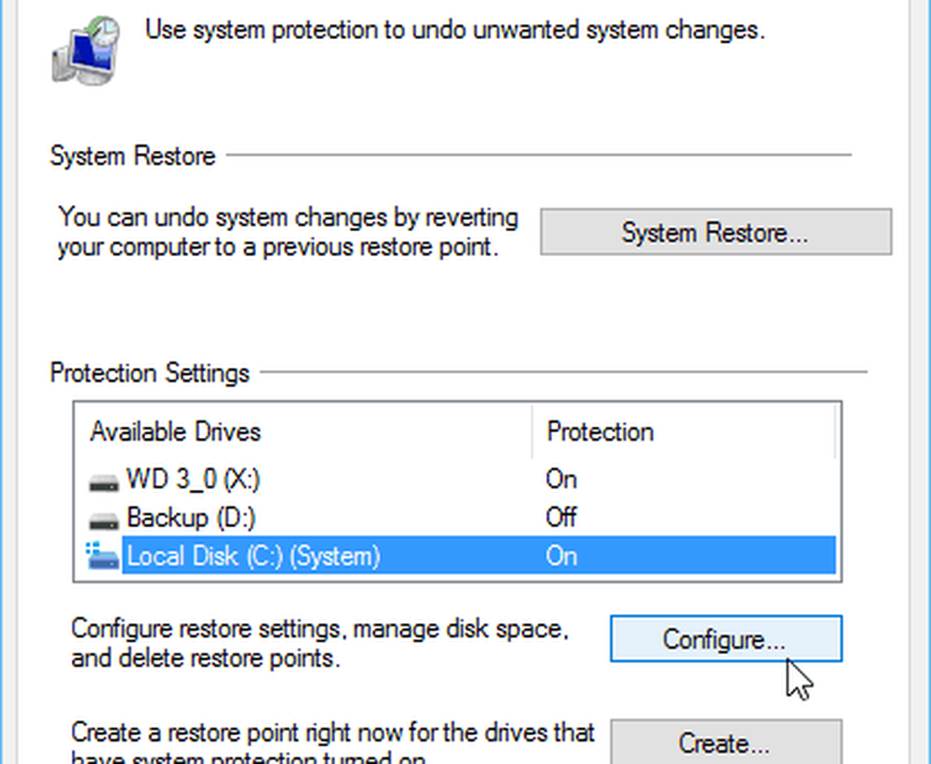Click the System Restore group heading
Screen dimensions: 931x764
(x=132, y=157)
